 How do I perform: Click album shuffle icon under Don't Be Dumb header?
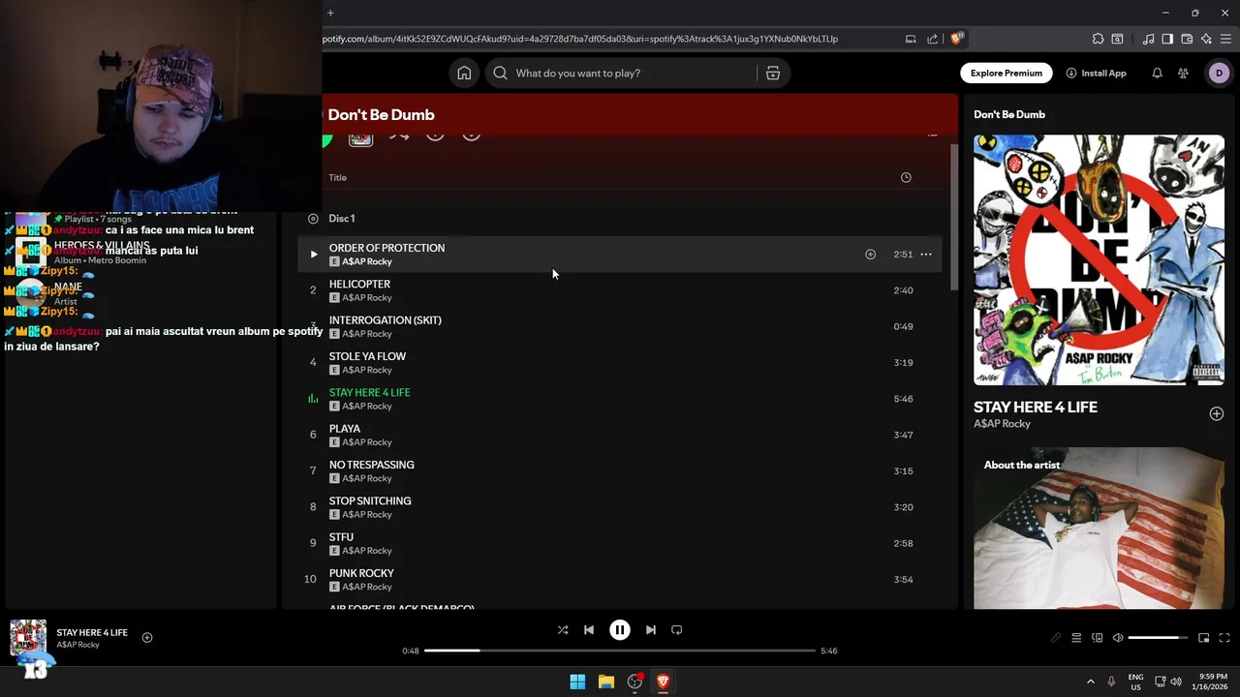tap(399, 136)
